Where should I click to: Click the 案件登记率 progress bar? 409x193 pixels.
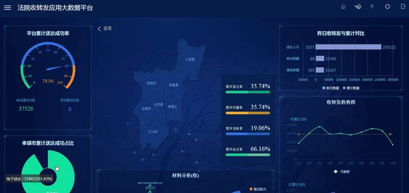pos(248,92)
